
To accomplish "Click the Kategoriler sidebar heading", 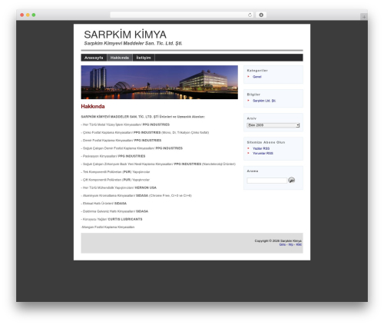I will coord(257,71).
